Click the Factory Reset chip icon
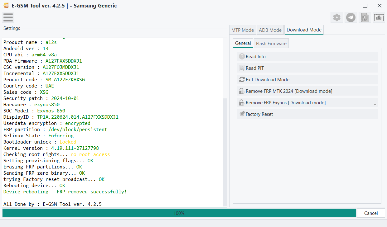The height and width of the screenshot is (227, 387). coord(242,114)
